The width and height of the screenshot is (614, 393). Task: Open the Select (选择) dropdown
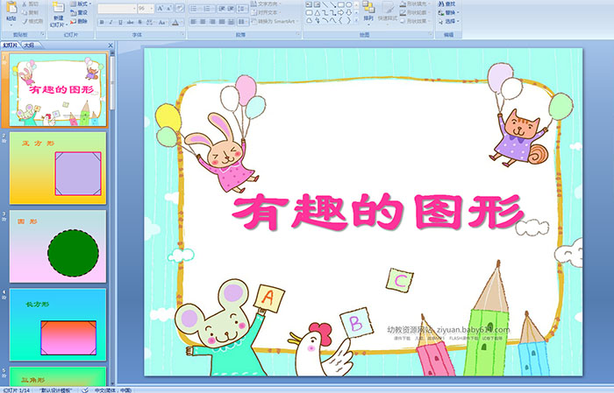click(449, 21)
